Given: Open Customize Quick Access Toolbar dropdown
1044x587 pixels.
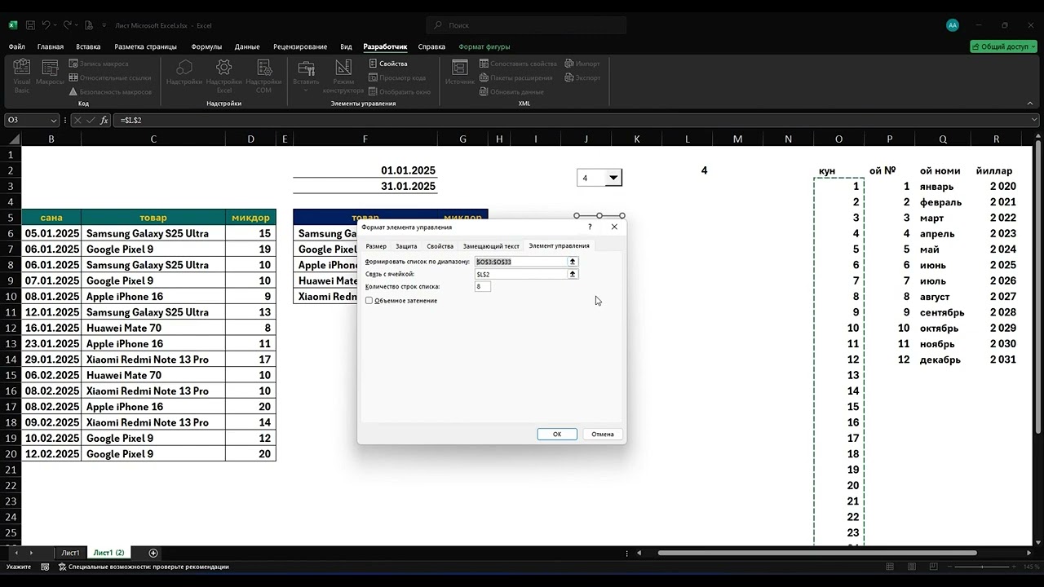Looking at the screenshot, I should (104, 25).
